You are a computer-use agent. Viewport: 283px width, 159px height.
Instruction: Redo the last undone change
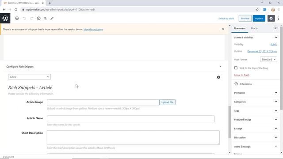[x=31, y=18]
